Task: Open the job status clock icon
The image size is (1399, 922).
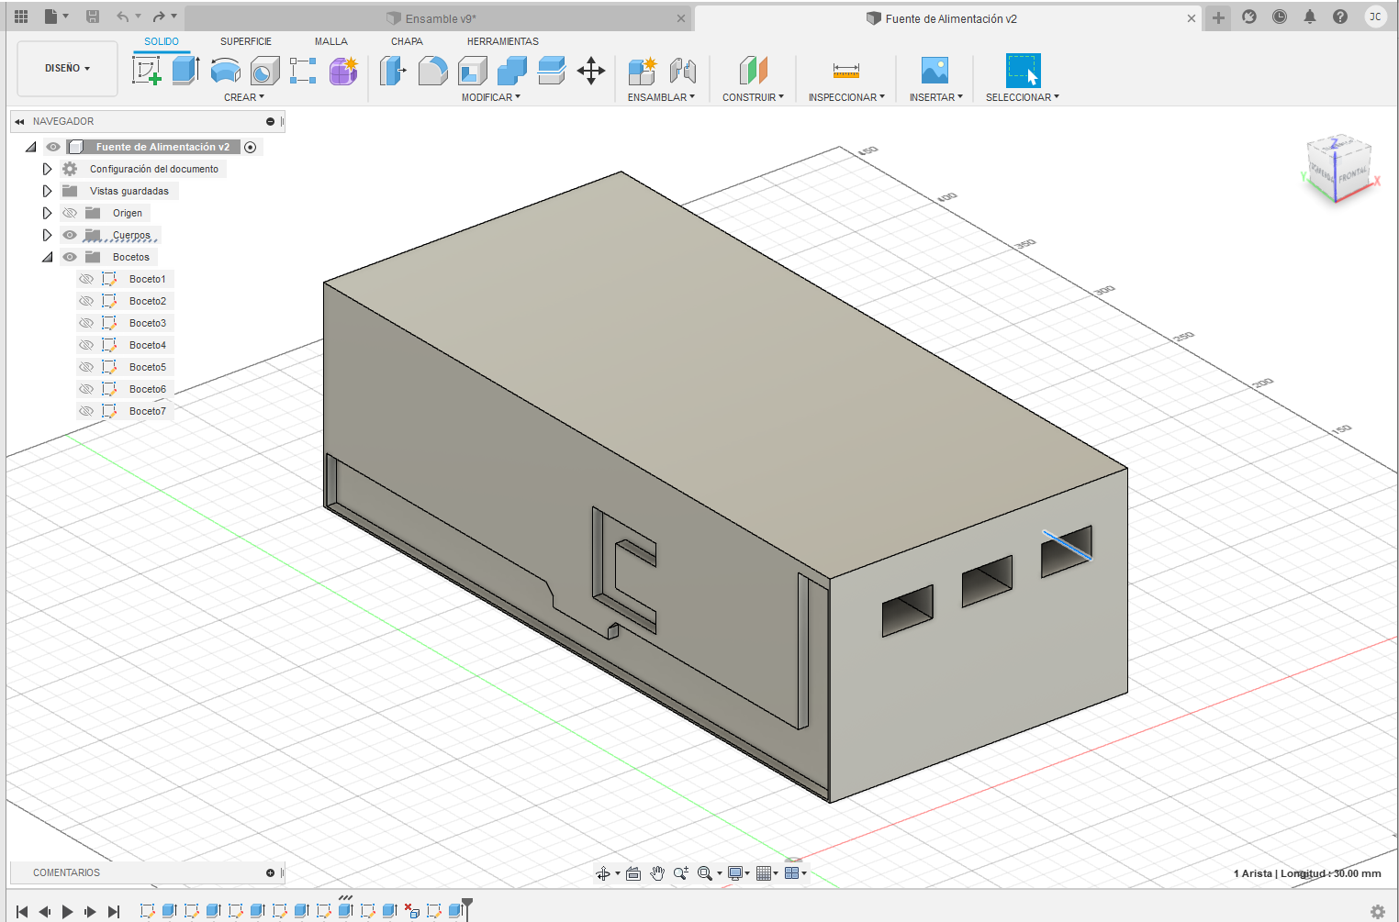Action: [1280, 17]
